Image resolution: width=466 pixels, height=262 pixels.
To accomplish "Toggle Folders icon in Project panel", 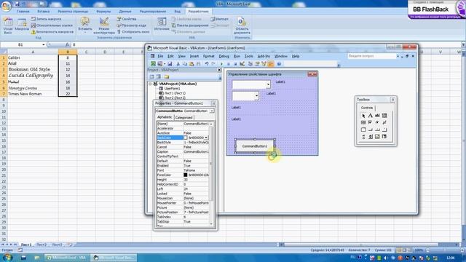I will 167,76.
